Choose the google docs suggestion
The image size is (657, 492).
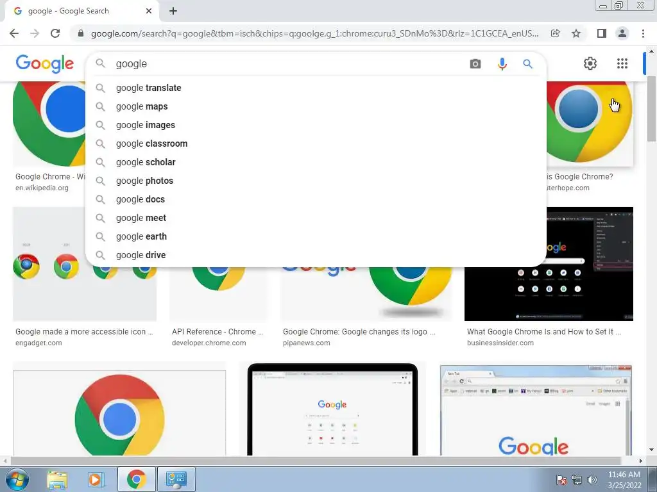tap(316, 199)
